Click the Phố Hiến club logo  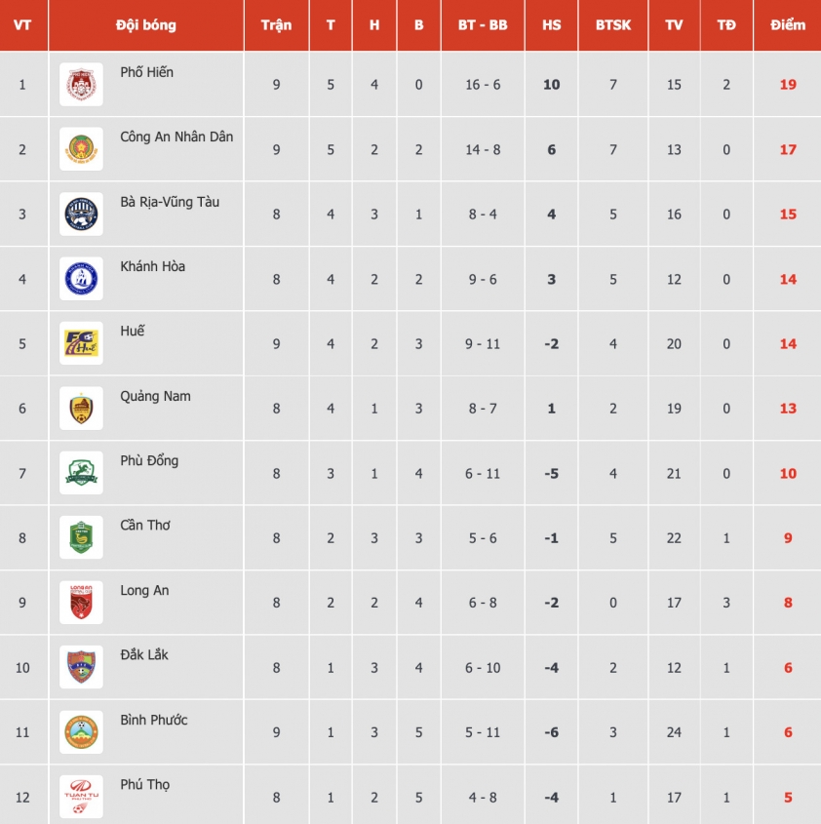pyautogui.click(x=81, y=84)
